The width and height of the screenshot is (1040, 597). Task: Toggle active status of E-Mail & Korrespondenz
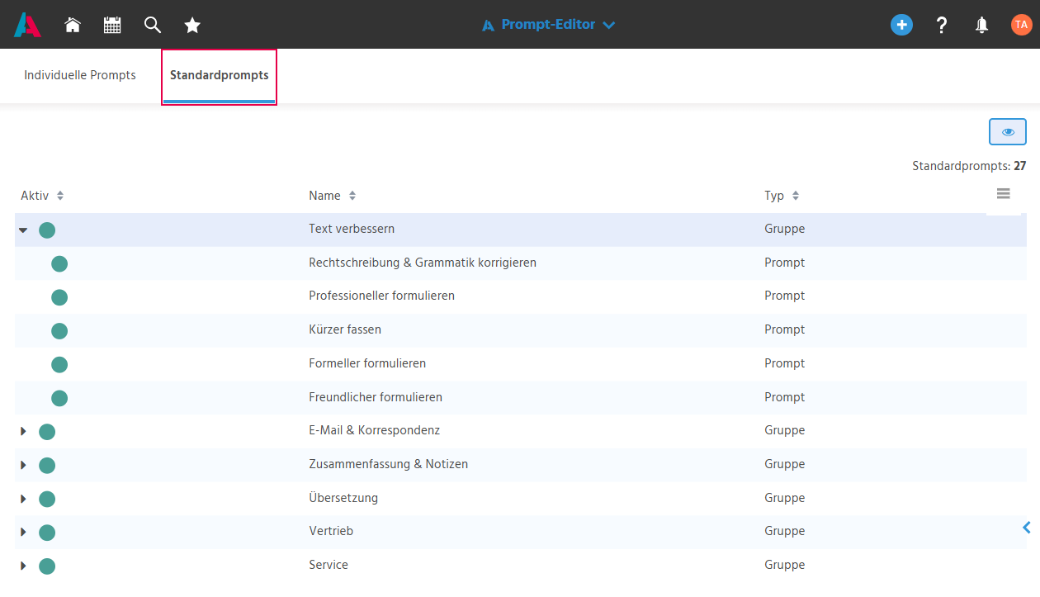tap(47, 432)
